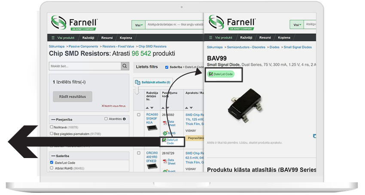Sort Apraksts column ascending arrow
365x195 pixels.
coord(186,108)
